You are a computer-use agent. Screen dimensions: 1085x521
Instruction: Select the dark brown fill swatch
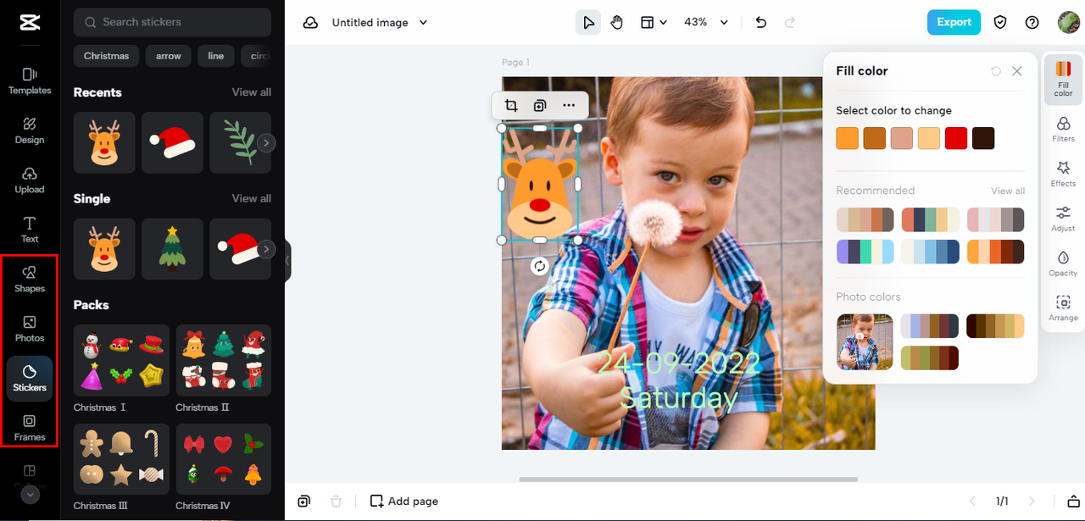(983, 138)
